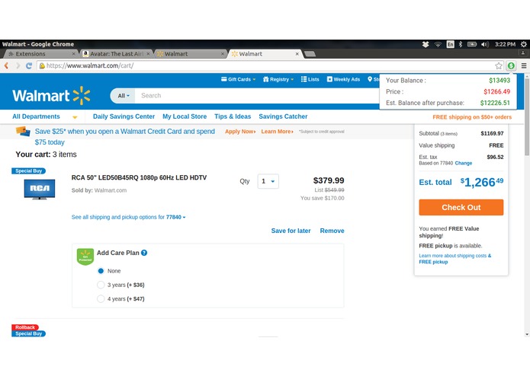The width and height of the screenshot is (530, 376).
Task: Click the Save $25 credit card offer
Action: tap(125, 136)
